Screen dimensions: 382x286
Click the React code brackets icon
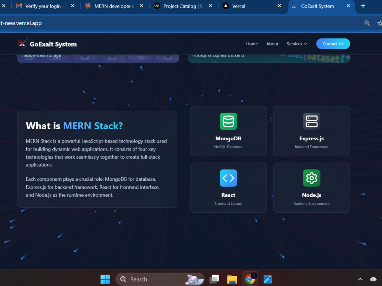(228, 178)
